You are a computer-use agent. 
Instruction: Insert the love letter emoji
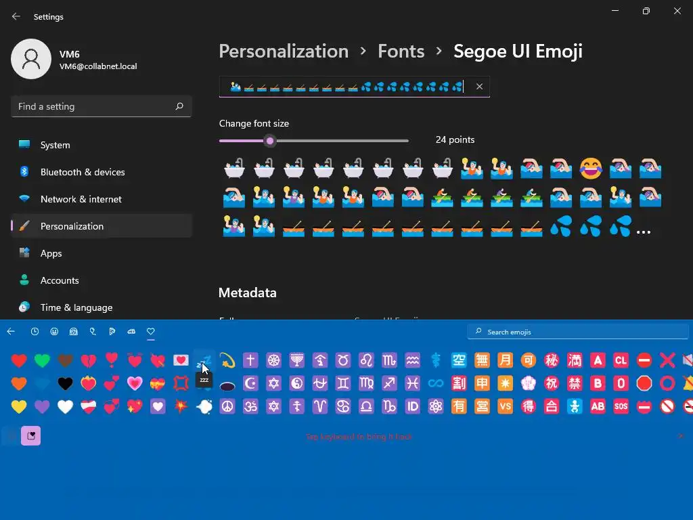[181, 360]
